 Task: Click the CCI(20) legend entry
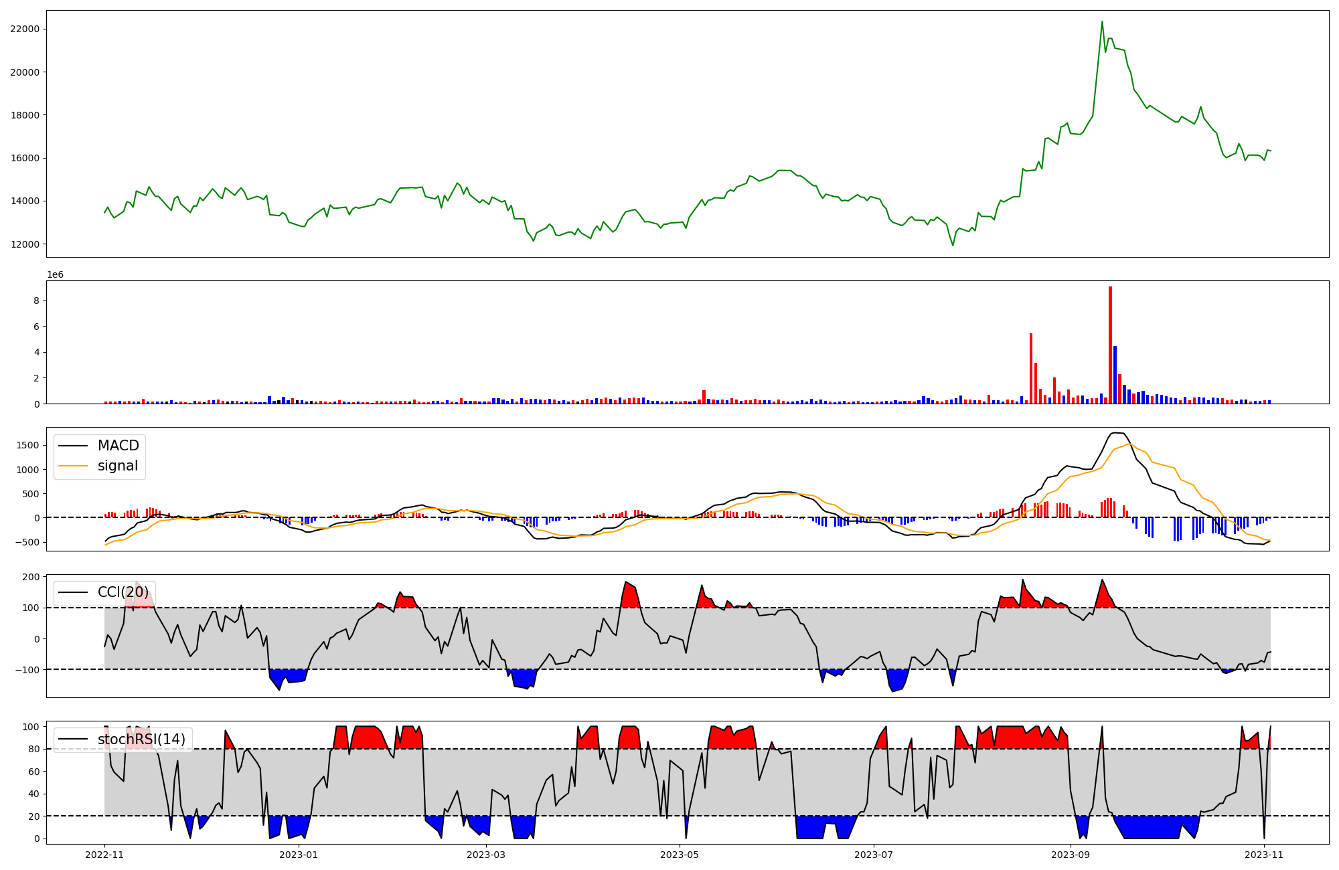[123, 592]
